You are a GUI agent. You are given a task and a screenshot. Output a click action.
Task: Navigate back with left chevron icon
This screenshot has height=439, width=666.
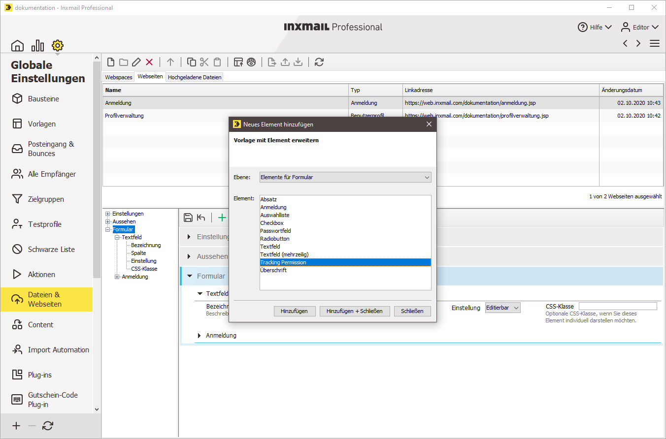(x=625, y=43)
